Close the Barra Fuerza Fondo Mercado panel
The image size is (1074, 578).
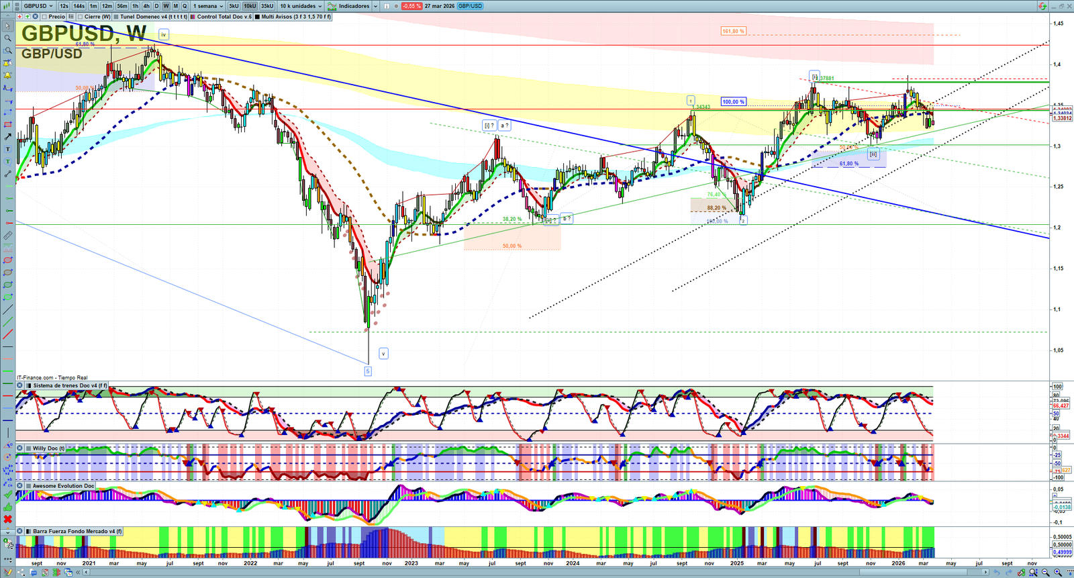20,531
